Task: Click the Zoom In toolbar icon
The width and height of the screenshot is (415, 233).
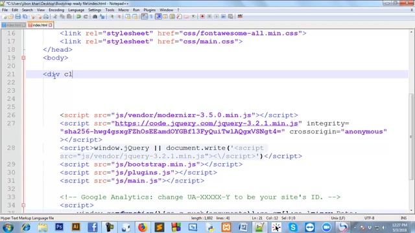Action: pos(112,17)
